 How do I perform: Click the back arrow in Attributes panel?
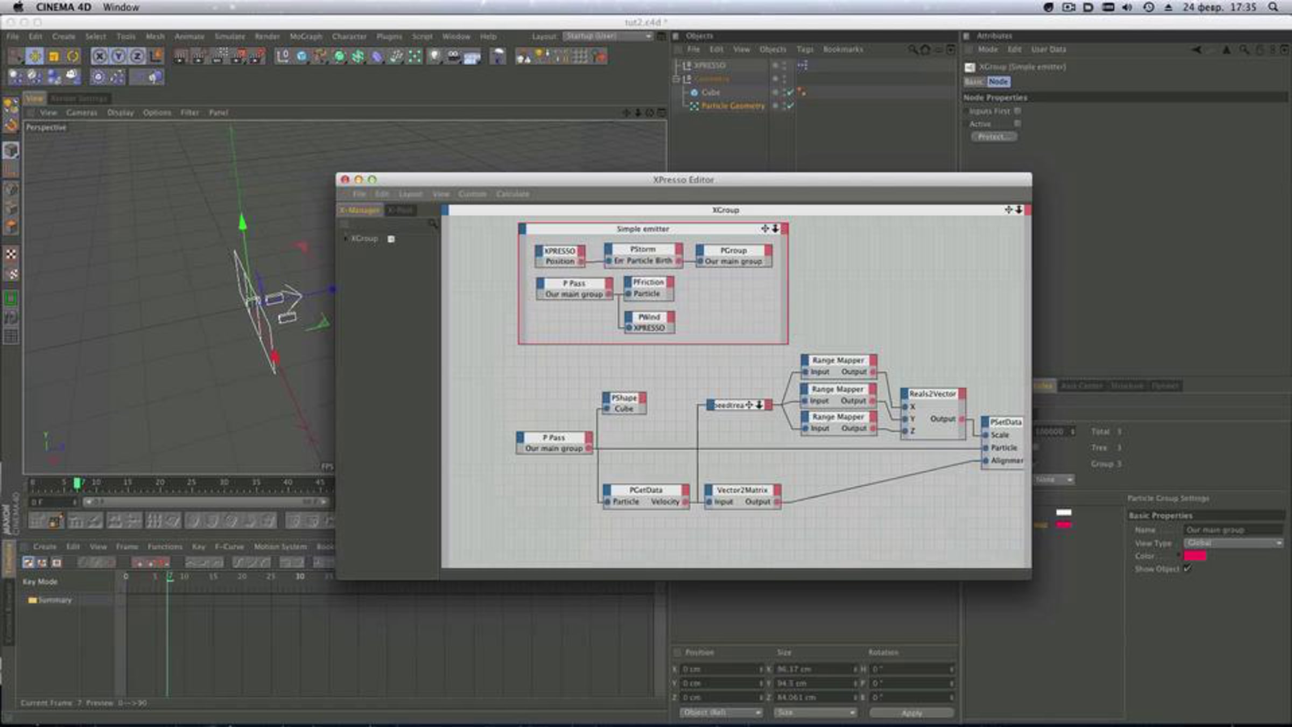pos(1196,50)
